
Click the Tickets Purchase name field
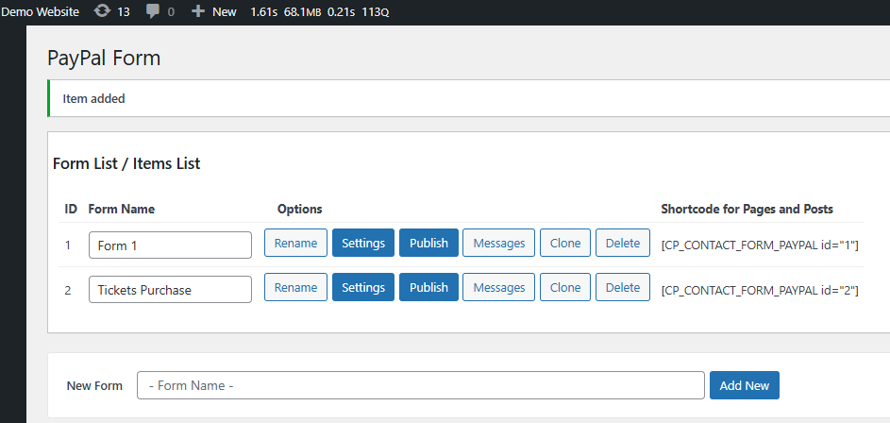(170, 290)
